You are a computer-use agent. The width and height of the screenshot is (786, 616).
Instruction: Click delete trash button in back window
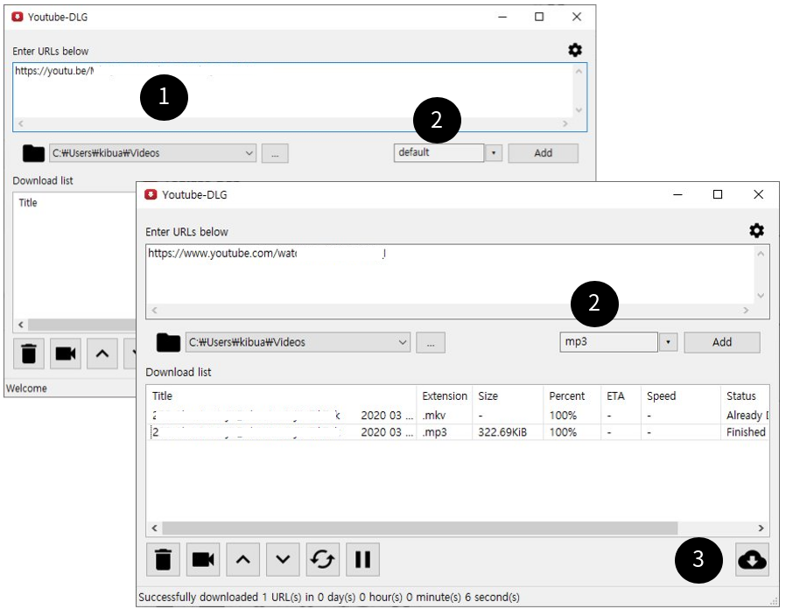(x=29, y=353)
